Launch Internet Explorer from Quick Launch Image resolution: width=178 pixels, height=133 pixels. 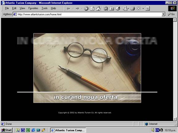click(33, 130)
